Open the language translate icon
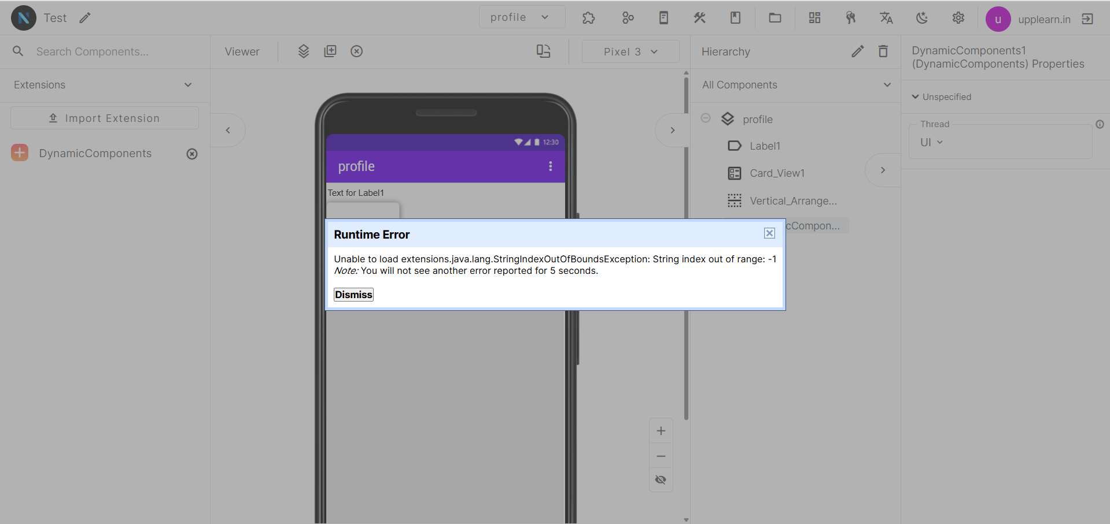This screenshot has height=524, width=1110. coord(886,18)
